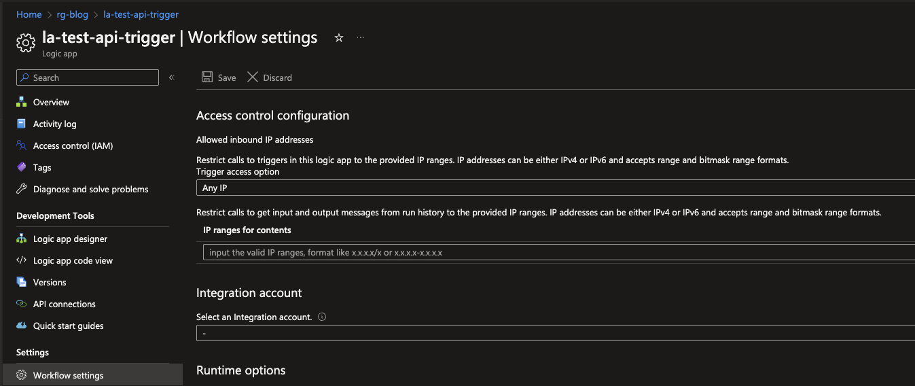Click the Quick start guides icon
Image resolution: width=915 pixels, height=386 pixels.
pos(22,326)
